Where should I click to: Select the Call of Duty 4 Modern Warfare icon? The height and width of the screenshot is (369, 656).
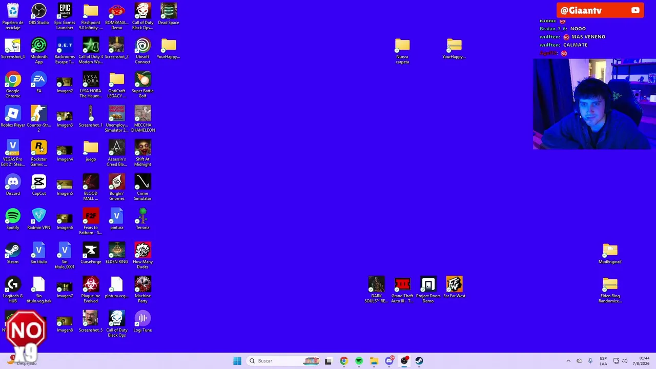click(x=91, y=51)
